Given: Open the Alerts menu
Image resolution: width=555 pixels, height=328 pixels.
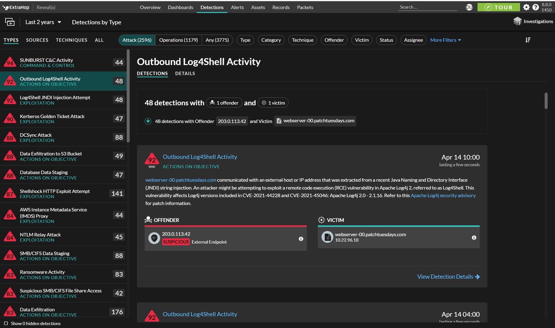Looking at the screenshot, I should coord(238,7).
